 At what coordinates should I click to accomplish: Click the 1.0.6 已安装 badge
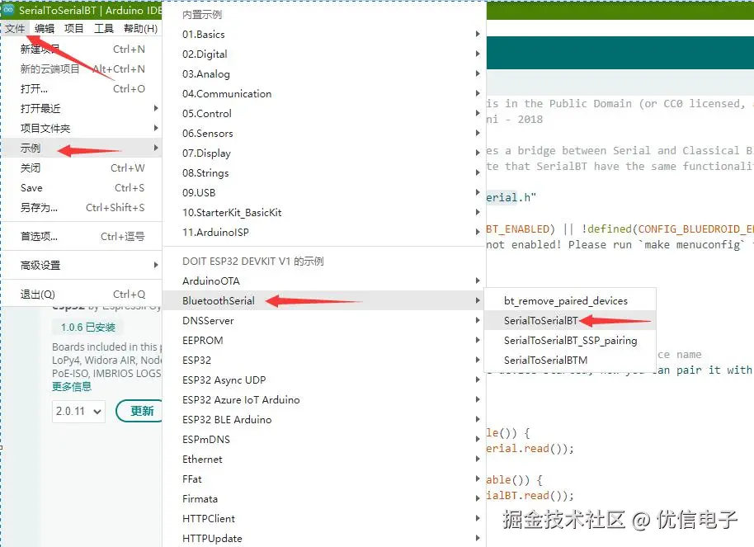click(x=87, y=328)
